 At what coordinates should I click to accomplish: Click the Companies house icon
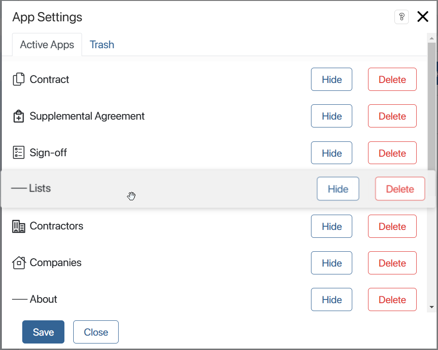[x=19, y=263]
